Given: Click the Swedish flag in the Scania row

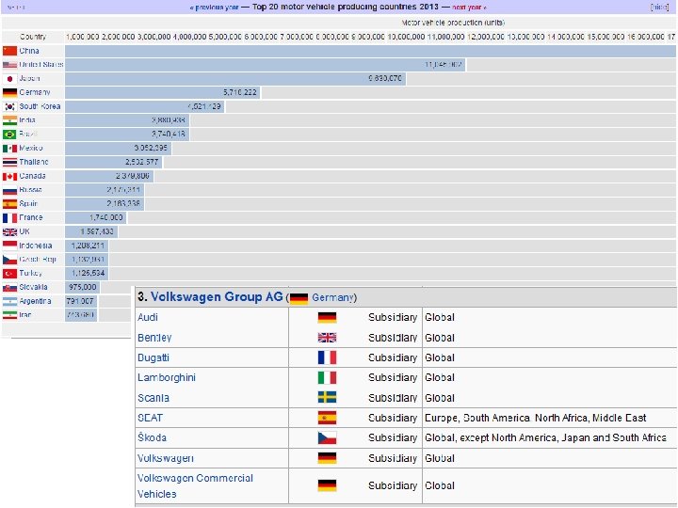Looking at the screenshot, I should pyautogui.click(x=327, y=397).
